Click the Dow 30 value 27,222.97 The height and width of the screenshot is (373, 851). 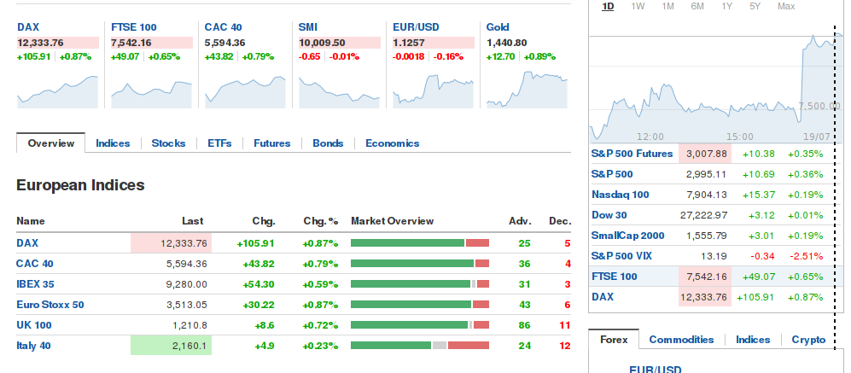tap(703, 216)
